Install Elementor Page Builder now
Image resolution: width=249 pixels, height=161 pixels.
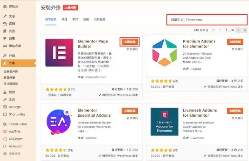pos(130,42)
